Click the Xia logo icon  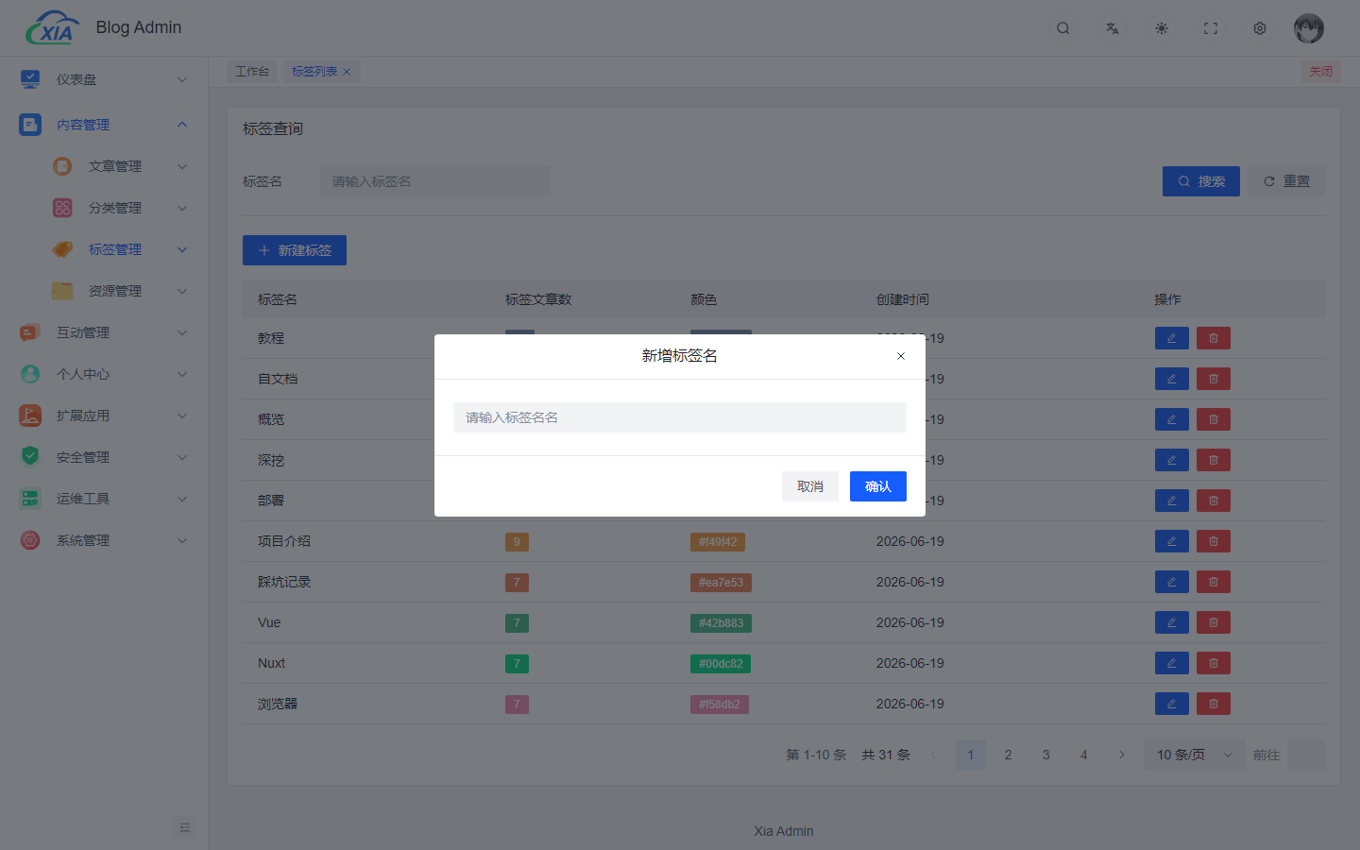pyautogui.click(x=52, y=28)
